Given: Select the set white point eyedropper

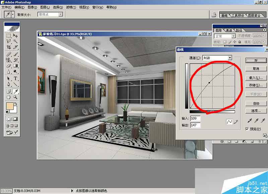Looking at the screenshot, I should pos(263,121).
